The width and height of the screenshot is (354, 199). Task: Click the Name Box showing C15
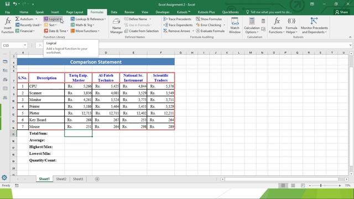coord(14,45)
